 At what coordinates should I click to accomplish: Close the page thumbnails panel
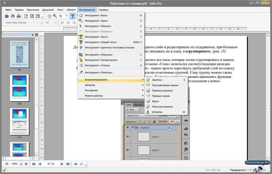click(36, 35)
